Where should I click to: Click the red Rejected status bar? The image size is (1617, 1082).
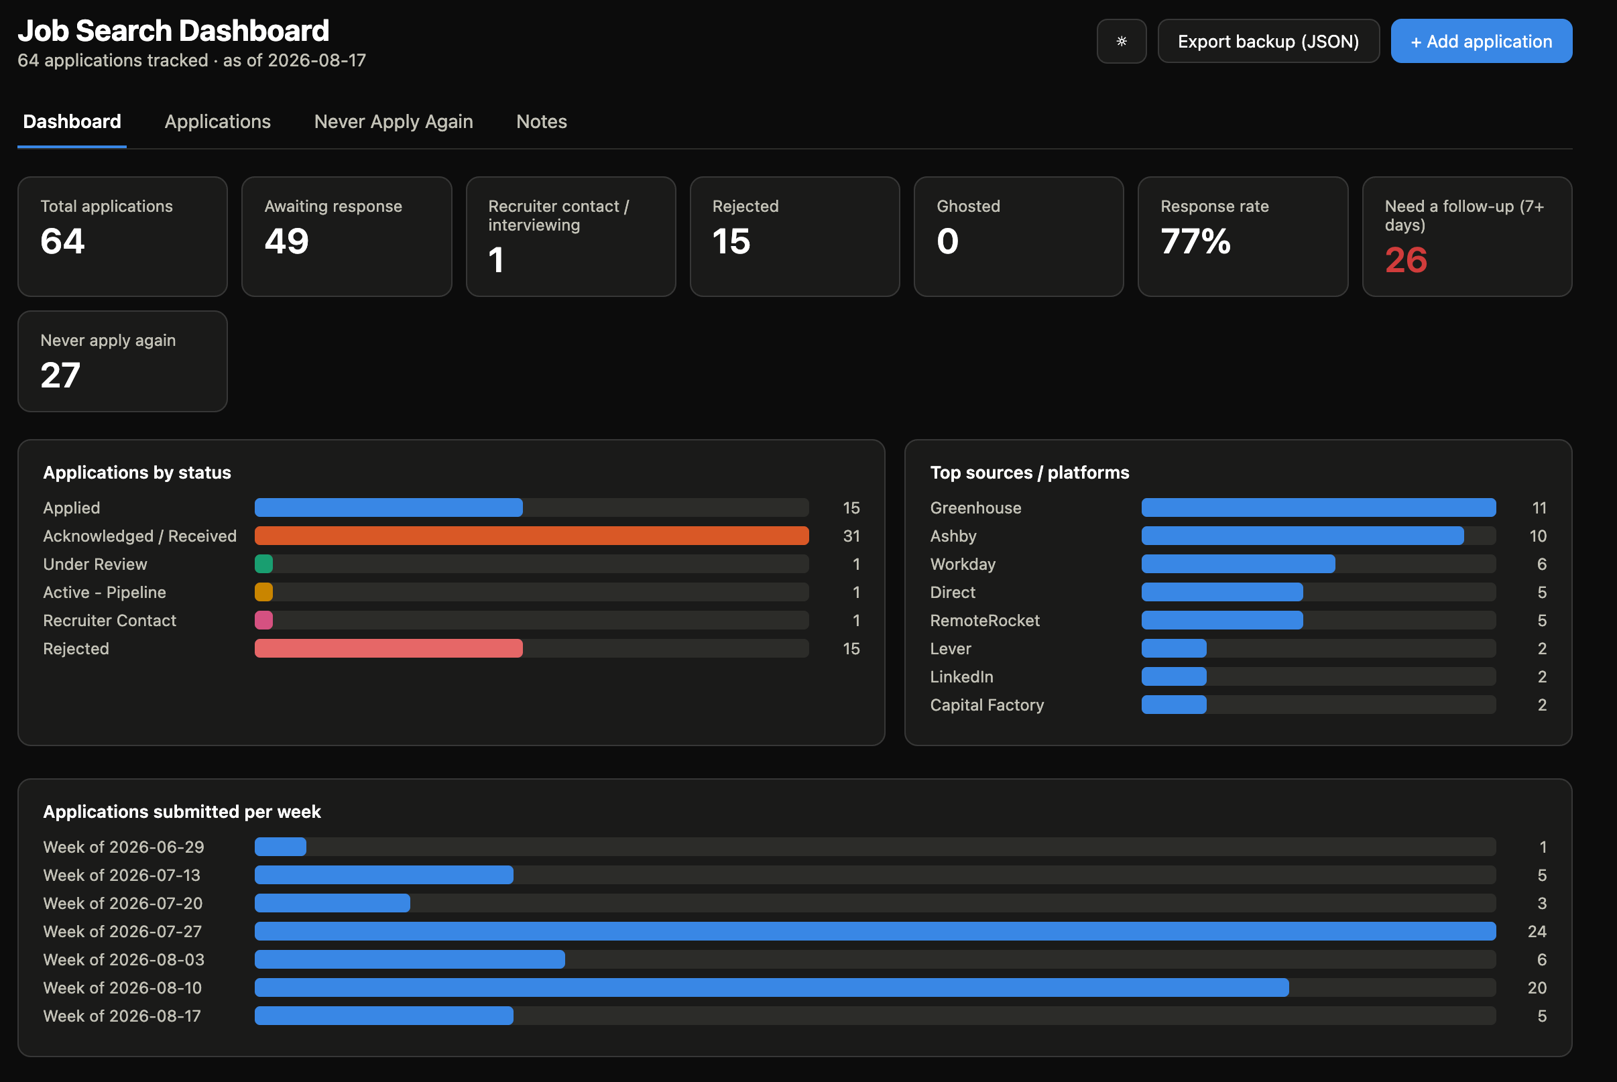(x=388, y=648)
